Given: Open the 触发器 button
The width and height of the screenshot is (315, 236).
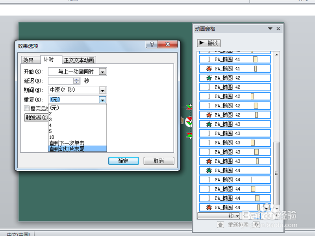Looking at the screenshot, I should pyautogui.click(x=37, y=118).
